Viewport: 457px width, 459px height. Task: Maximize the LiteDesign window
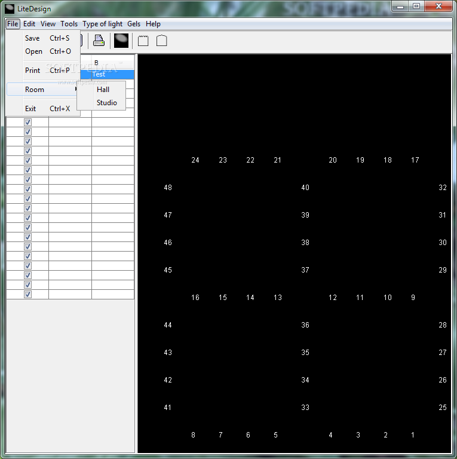(416, 7)
